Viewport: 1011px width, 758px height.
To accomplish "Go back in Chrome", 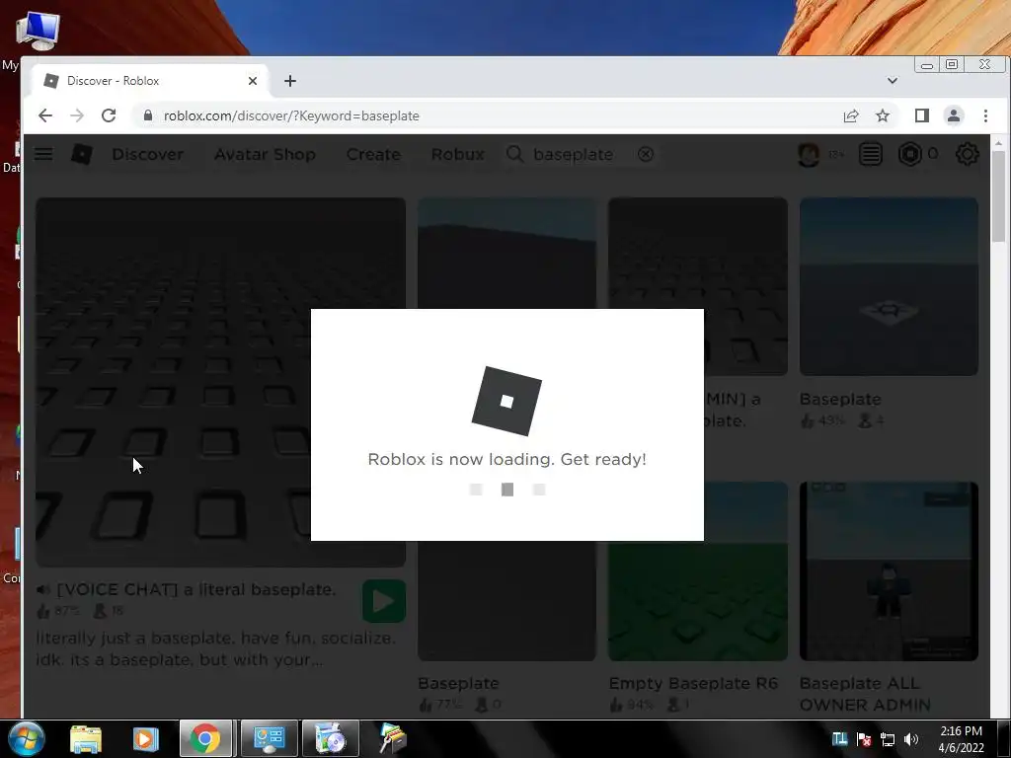I will [45, 115].
